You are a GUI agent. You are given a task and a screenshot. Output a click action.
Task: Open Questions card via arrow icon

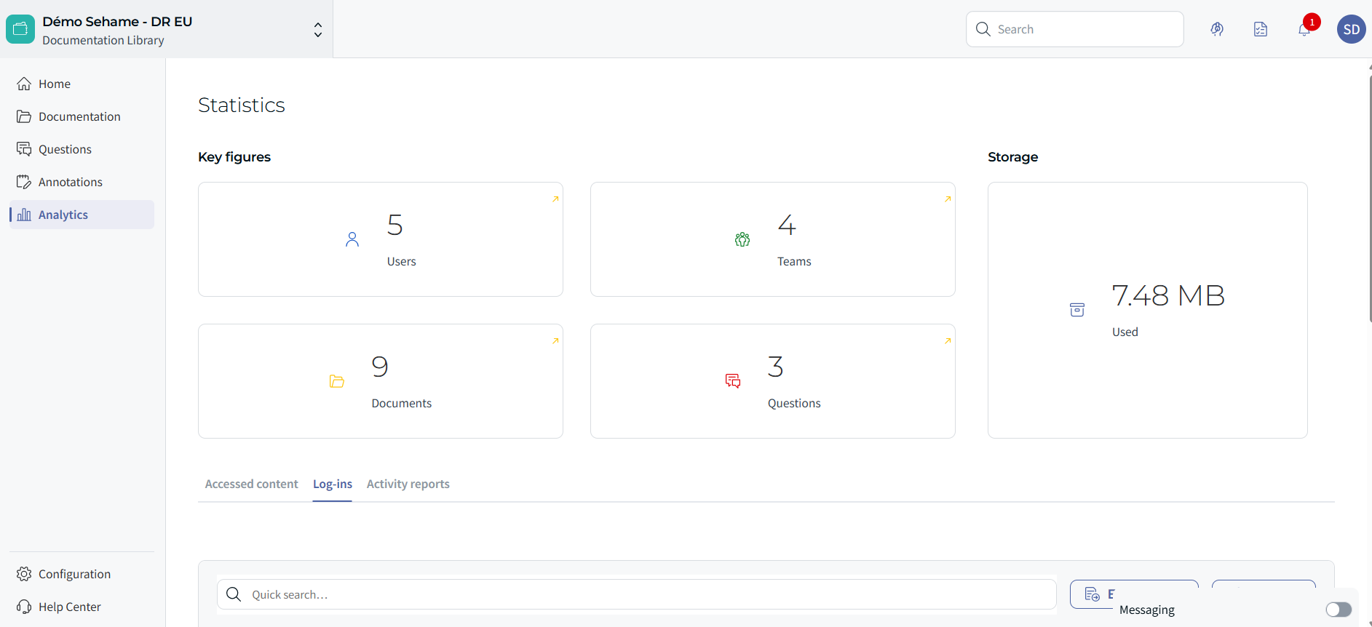click(x=948, y=341)
